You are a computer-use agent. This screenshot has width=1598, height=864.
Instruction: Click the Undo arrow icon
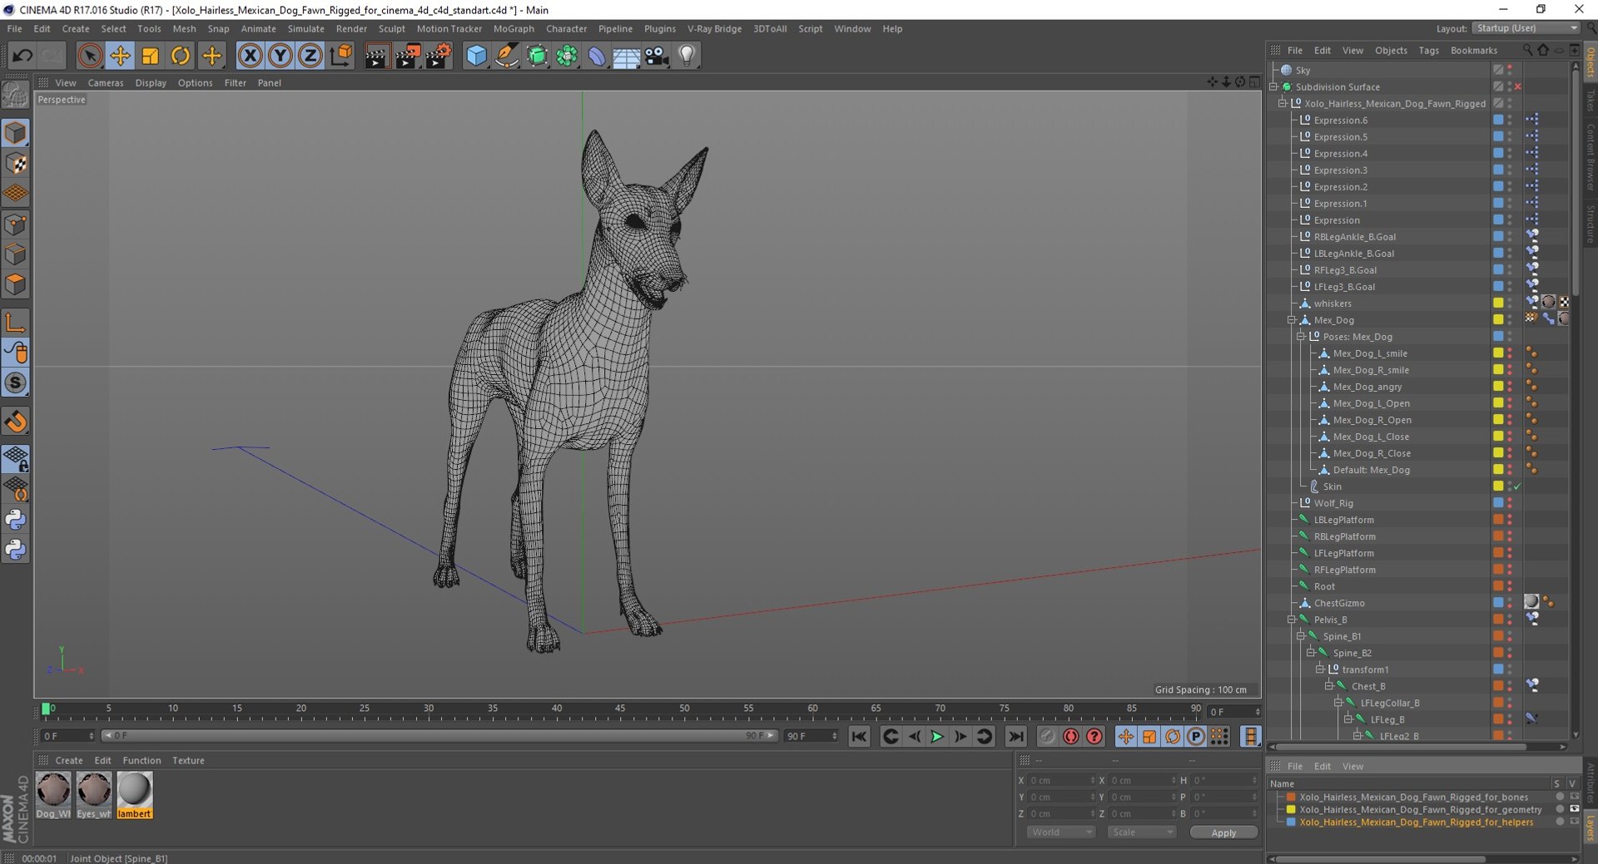pyautogui.click(x=22, y=56)
